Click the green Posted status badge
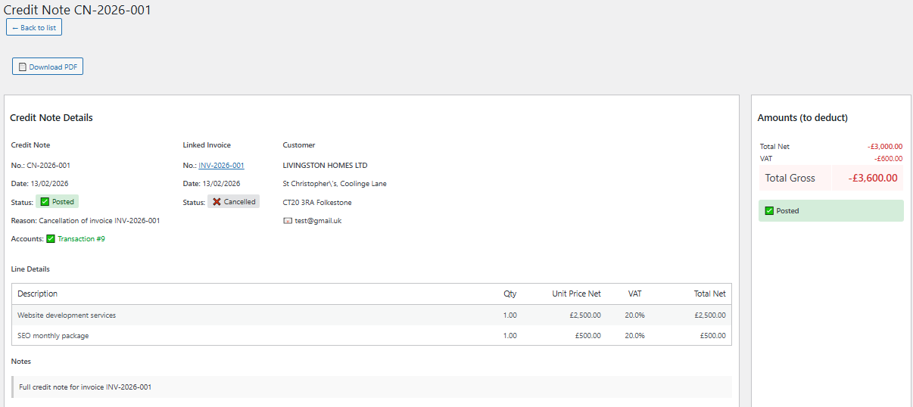The image size is (913, 407). [x=58, y=202]
